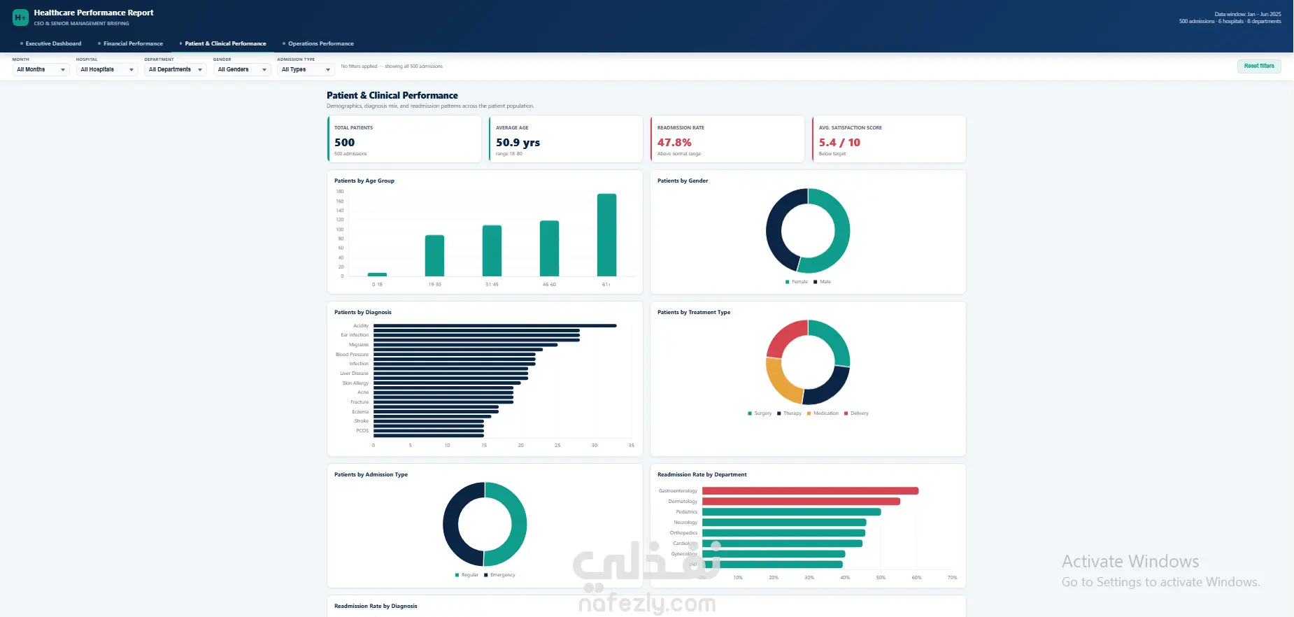Open the Admission Type All Types dropdown
Viewport: 1294px width, 617px height.
306,69
